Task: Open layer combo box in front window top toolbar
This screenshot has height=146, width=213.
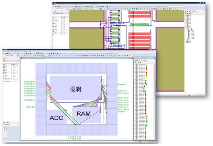Action: tap(44, 53)
